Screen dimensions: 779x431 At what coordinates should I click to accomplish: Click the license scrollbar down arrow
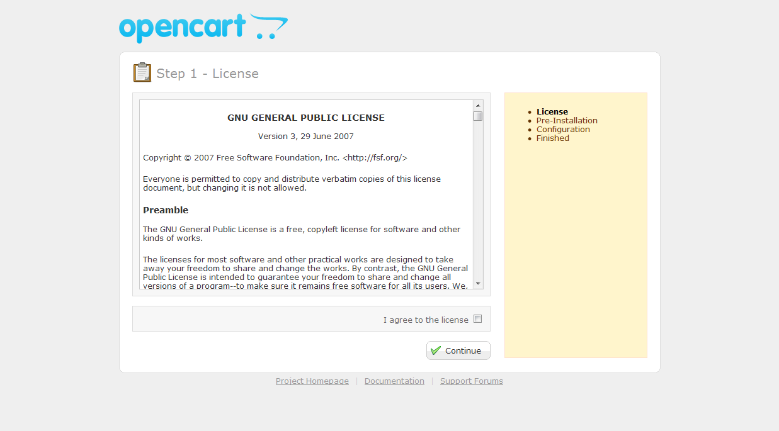(478, 284)
